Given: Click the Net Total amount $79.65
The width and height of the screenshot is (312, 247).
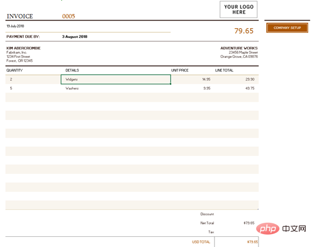Looking at the screenshot, I should point(249,223).
